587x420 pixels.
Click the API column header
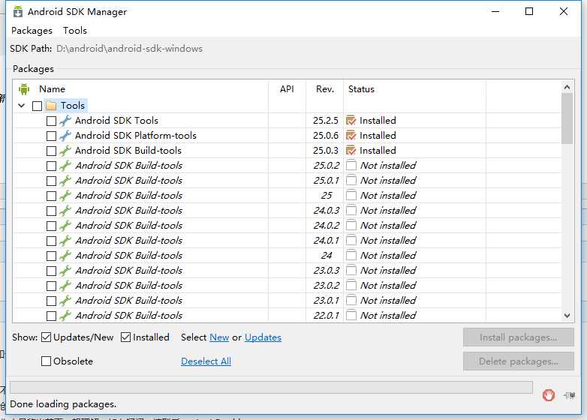pyautogui.click(x=287, y=89)
